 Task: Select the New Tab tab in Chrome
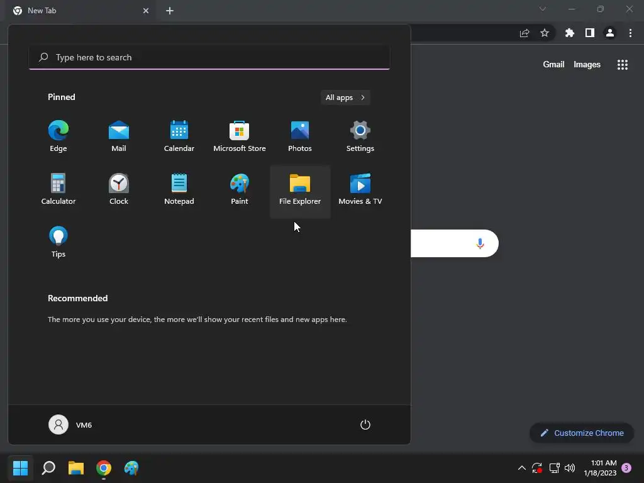coord(80,11)
